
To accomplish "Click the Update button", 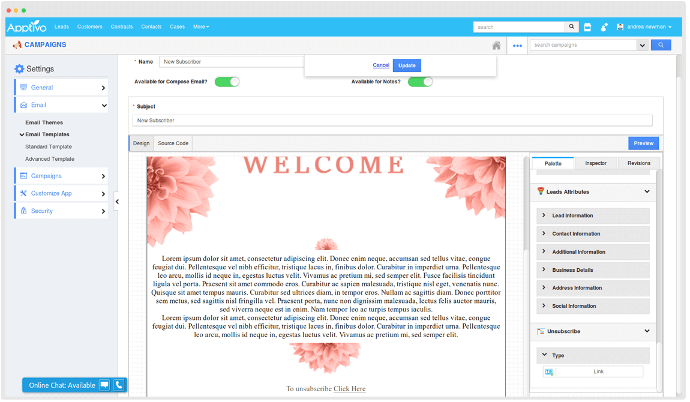I will (407, 65).
